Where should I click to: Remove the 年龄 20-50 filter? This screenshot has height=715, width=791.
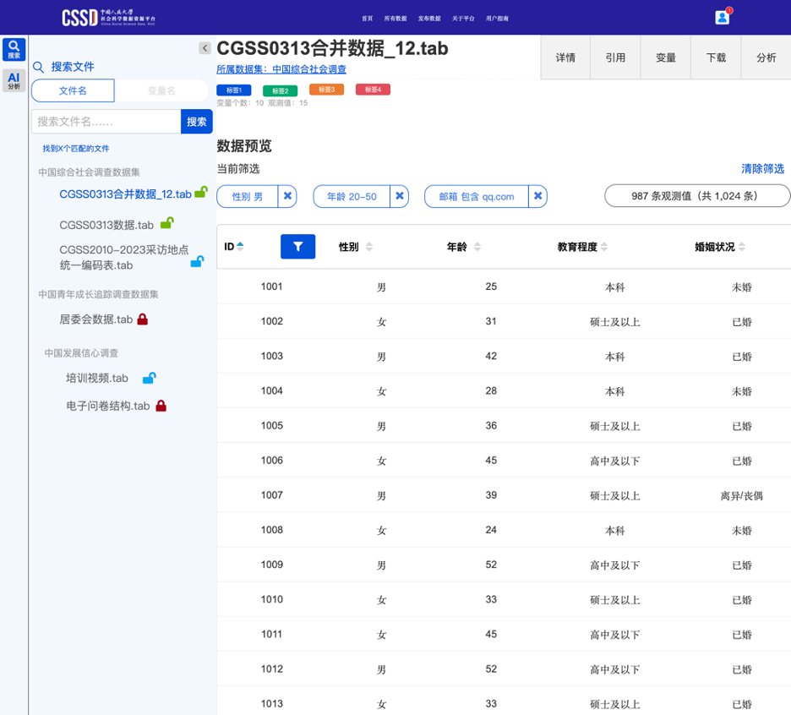tap(400, 196)
